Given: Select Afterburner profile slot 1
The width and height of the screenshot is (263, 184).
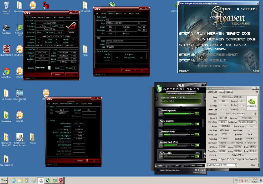Looking at the screenshot, I should pos(164,166).
